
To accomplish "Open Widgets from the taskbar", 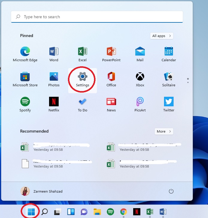I will (x=71, y=212).
